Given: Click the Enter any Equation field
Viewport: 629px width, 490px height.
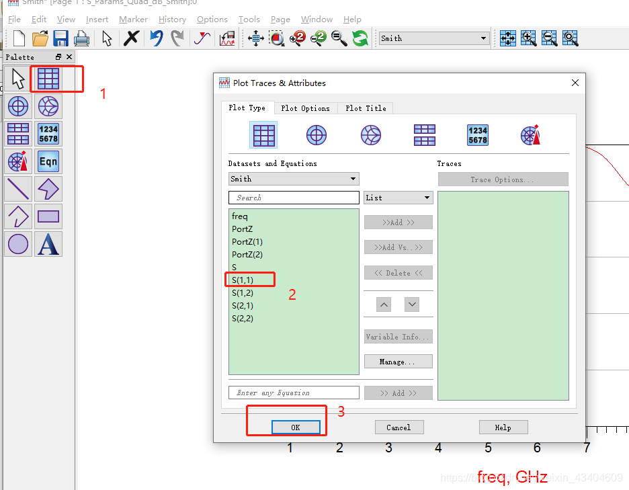Looking at the screenshot, I should (x=294, y=393).
